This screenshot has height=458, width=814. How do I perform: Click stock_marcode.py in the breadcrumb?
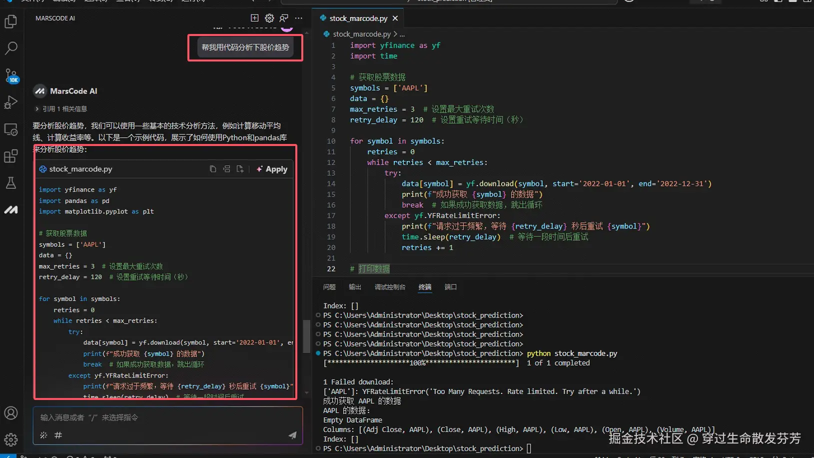click(x=362, y=34)
